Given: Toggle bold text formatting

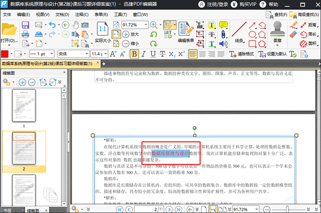Looking at the screenshot, I should [x=135, y=54].
